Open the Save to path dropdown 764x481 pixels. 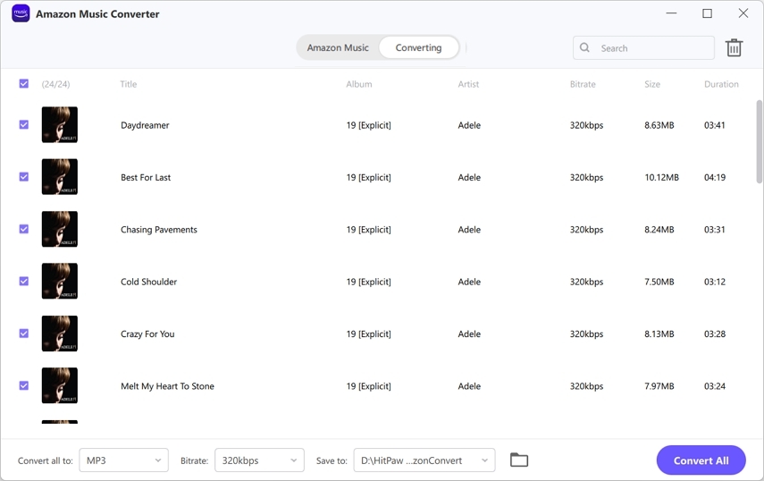424,460
